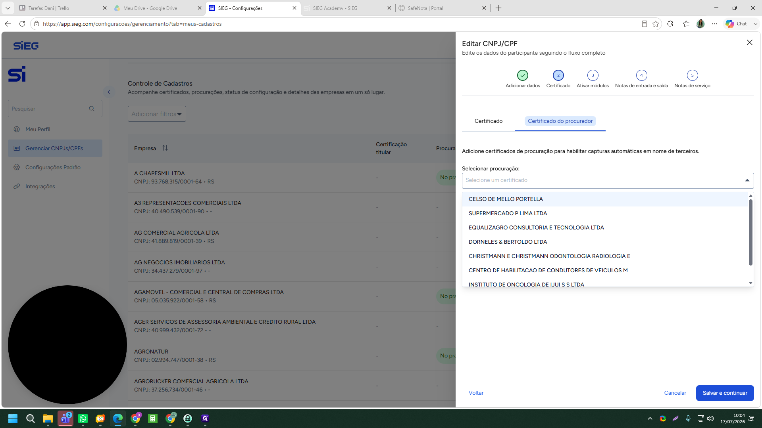Image resolution: width=762 pixels, height=428 pixels.
Task: Select CHRISTMANN E CHRISTMANN ODONTOLOGIA option
Action: pyautogui.click(x=605, y=256)
